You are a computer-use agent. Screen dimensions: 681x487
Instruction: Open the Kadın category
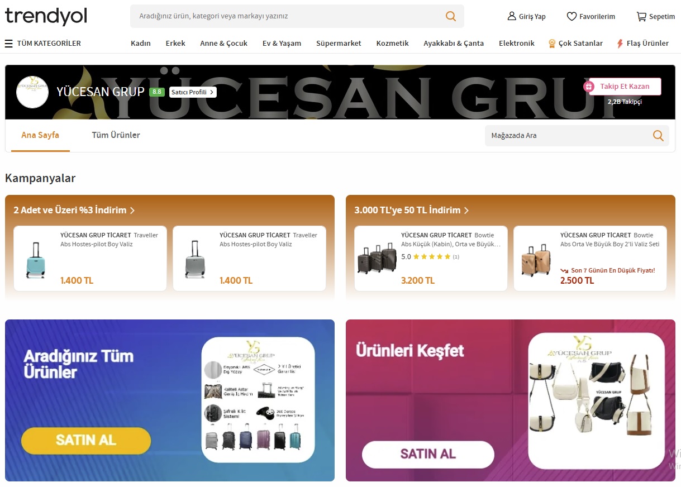(x=141, y=43)
